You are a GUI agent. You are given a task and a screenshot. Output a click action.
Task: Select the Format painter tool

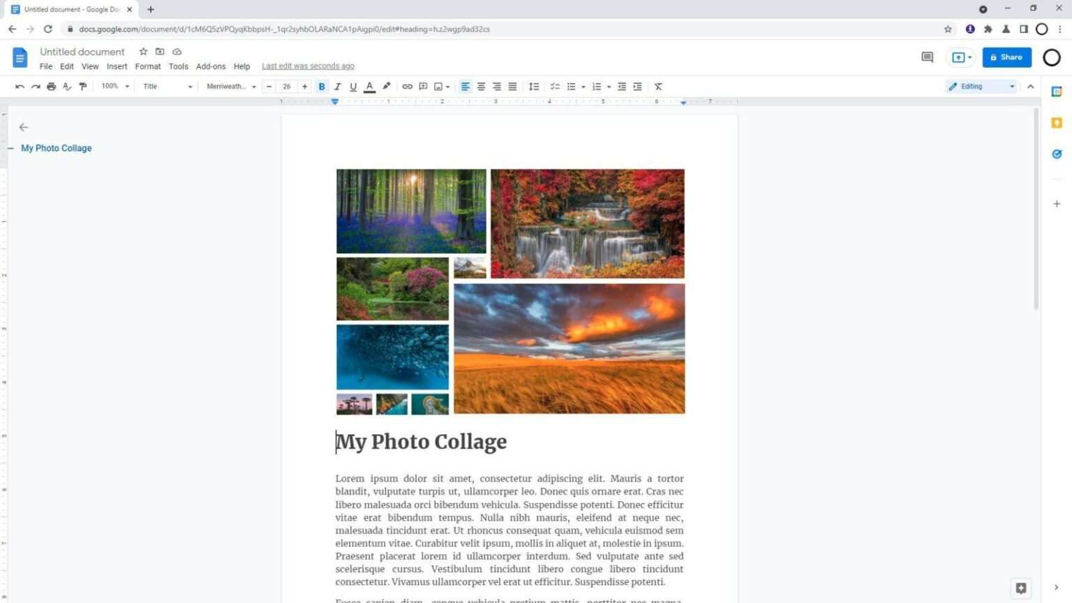coord(82,86)
